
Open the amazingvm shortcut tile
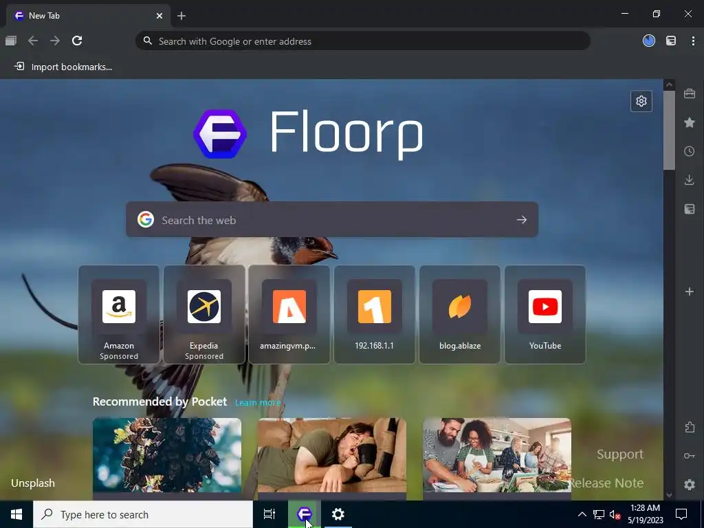click(x=289, y=314)
